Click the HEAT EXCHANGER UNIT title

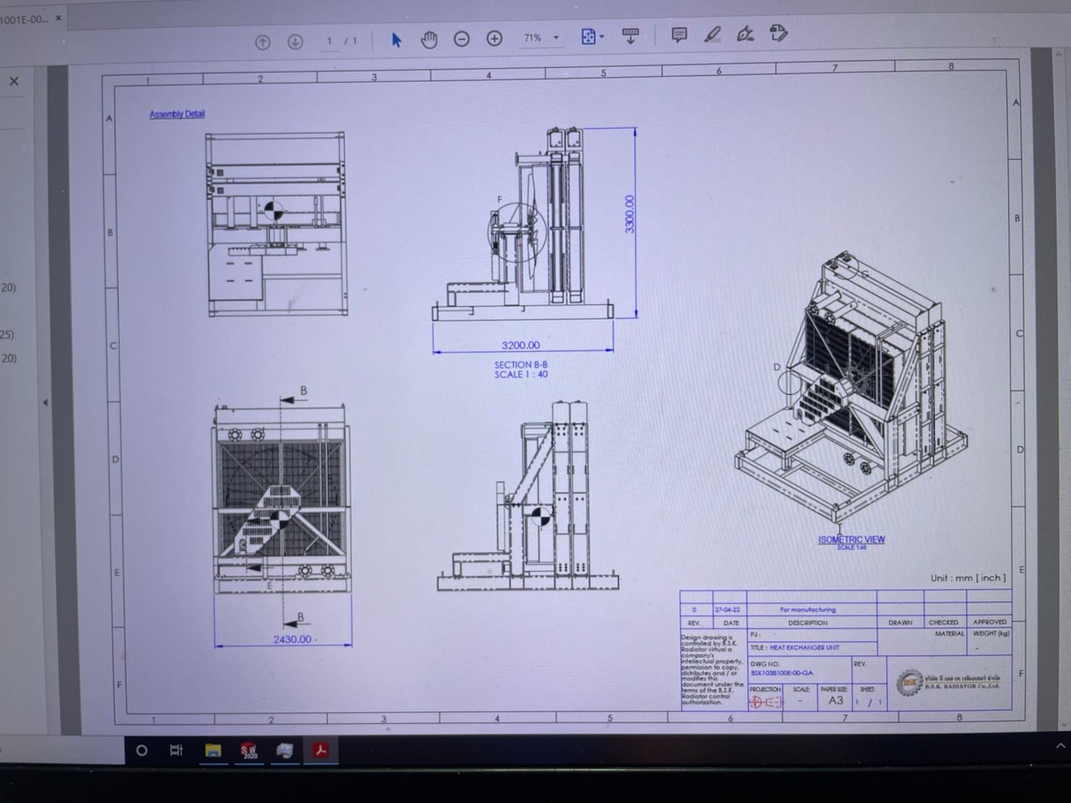(x=804, y=647)
